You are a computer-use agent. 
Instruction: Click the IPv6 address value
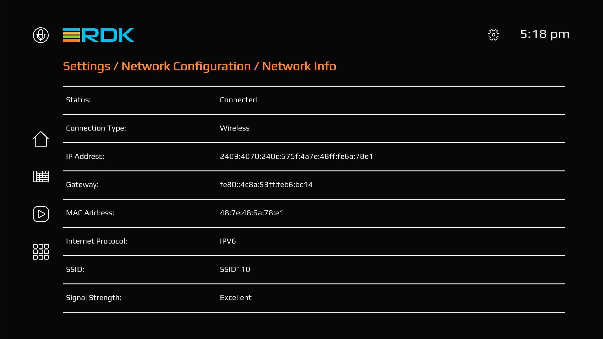point(296,156)
